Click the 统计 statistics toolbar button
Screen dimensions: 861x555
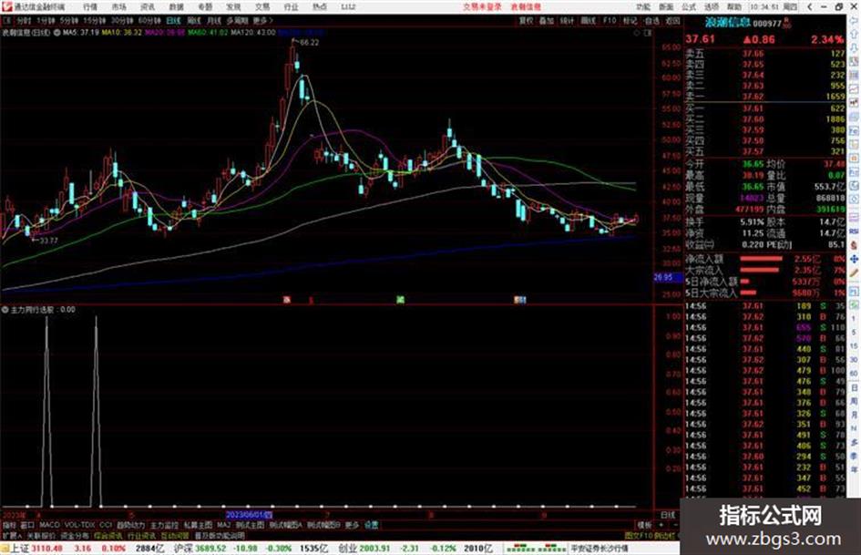[x=568, y=20]
